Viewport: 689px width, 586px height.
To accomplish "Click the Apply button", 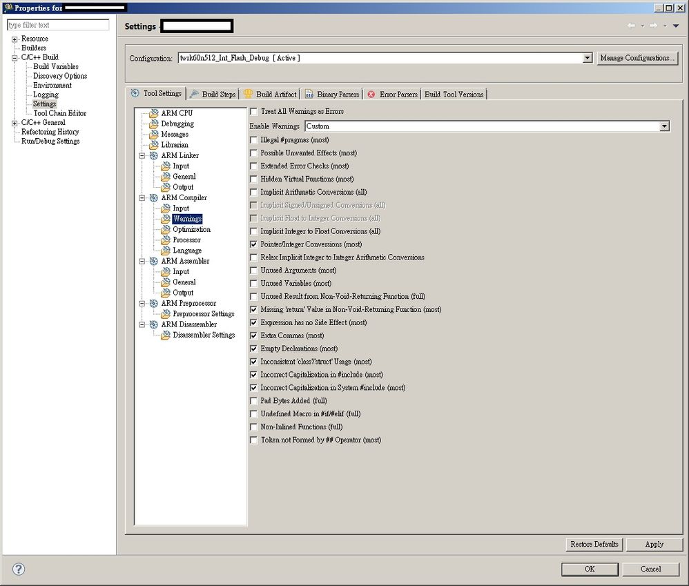I will [654, 545].
